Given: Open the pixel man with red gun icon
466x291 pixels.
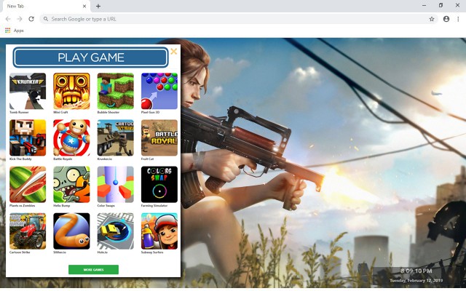Looking at the screenshot, I should (x=28, y=137).
